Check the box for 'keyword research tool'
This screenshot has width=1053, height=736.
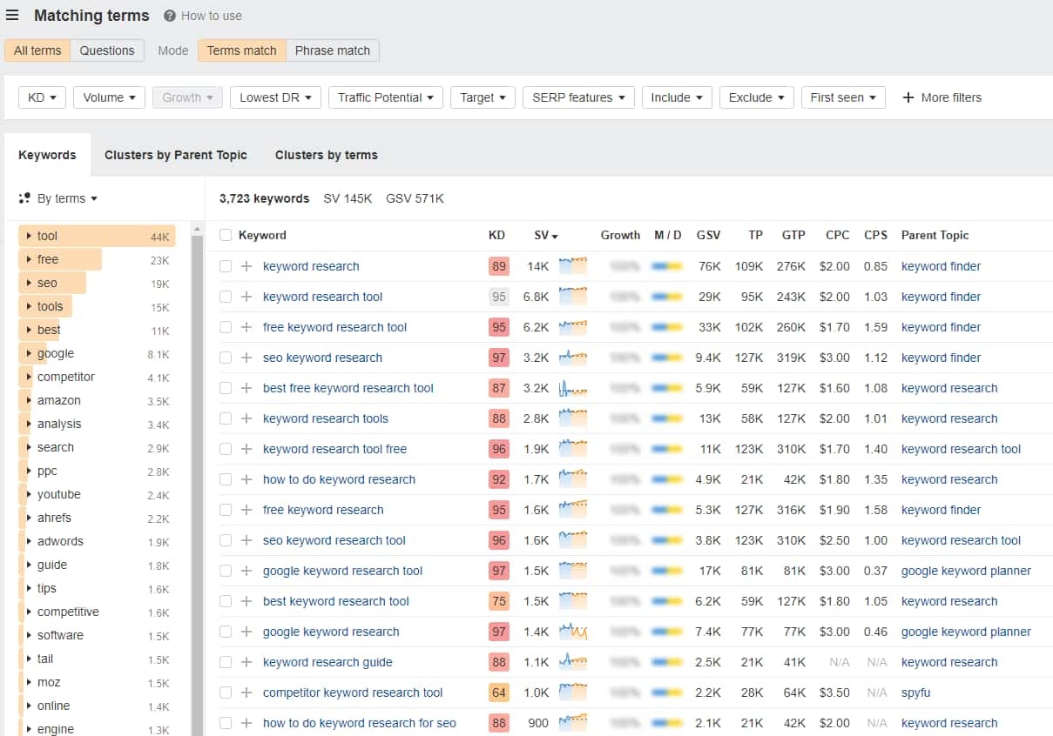[226, 297]
